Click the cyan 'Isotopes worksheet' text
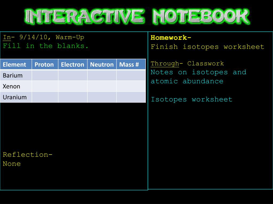The image size is (273, 204). (x=191, y=99)
